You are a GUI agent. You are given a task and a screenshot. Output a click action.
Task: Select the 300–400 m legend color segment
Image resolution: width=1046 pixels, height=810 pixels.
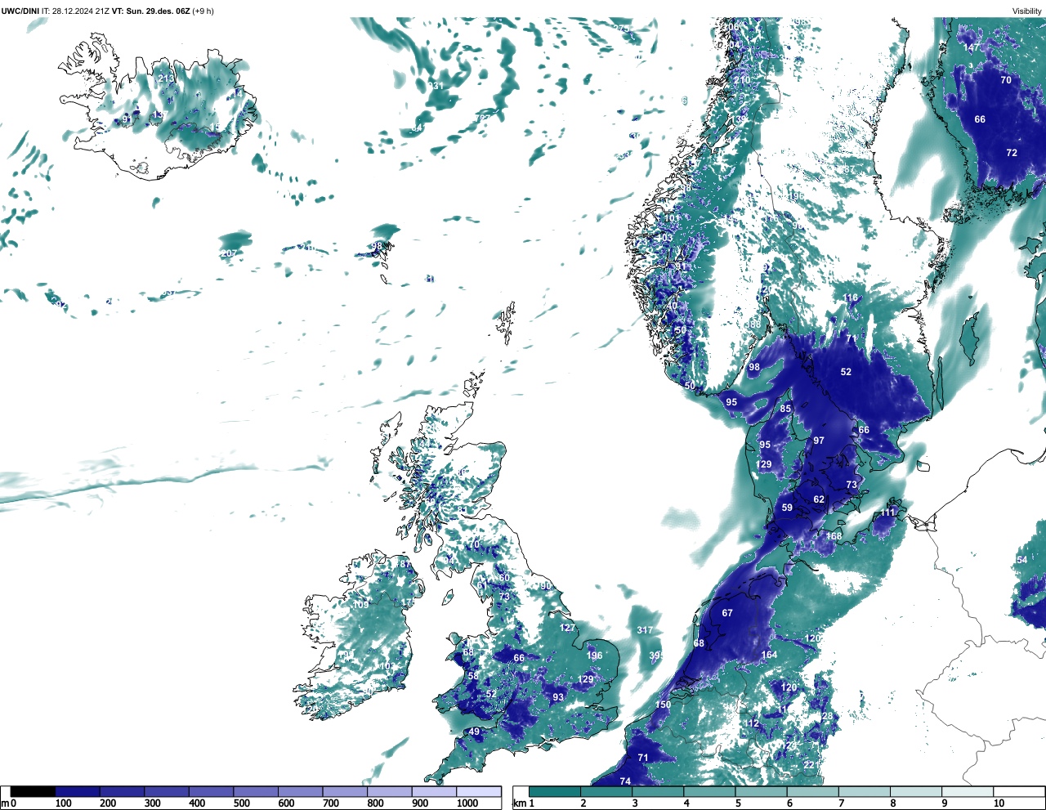167,791
